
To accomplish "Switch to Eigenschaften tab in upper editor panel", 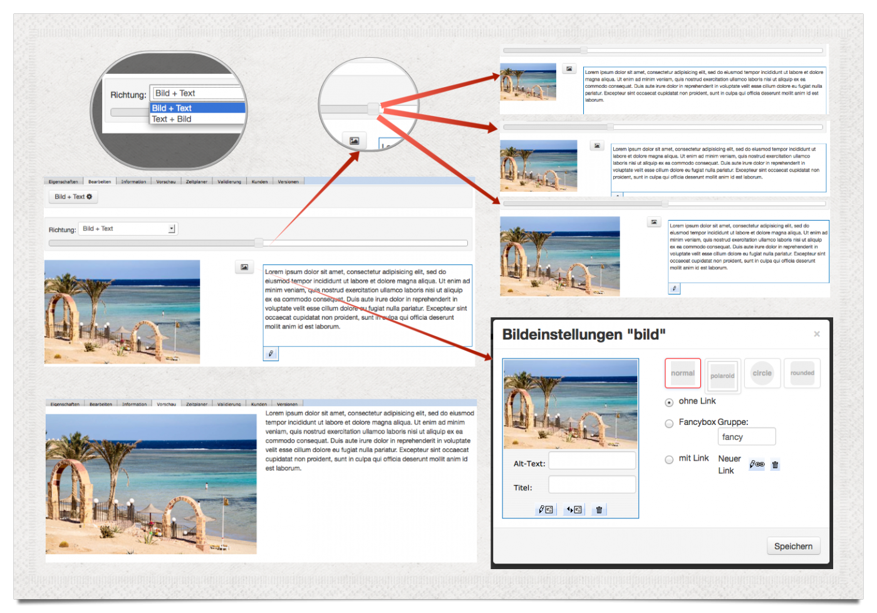I will 63,182.
